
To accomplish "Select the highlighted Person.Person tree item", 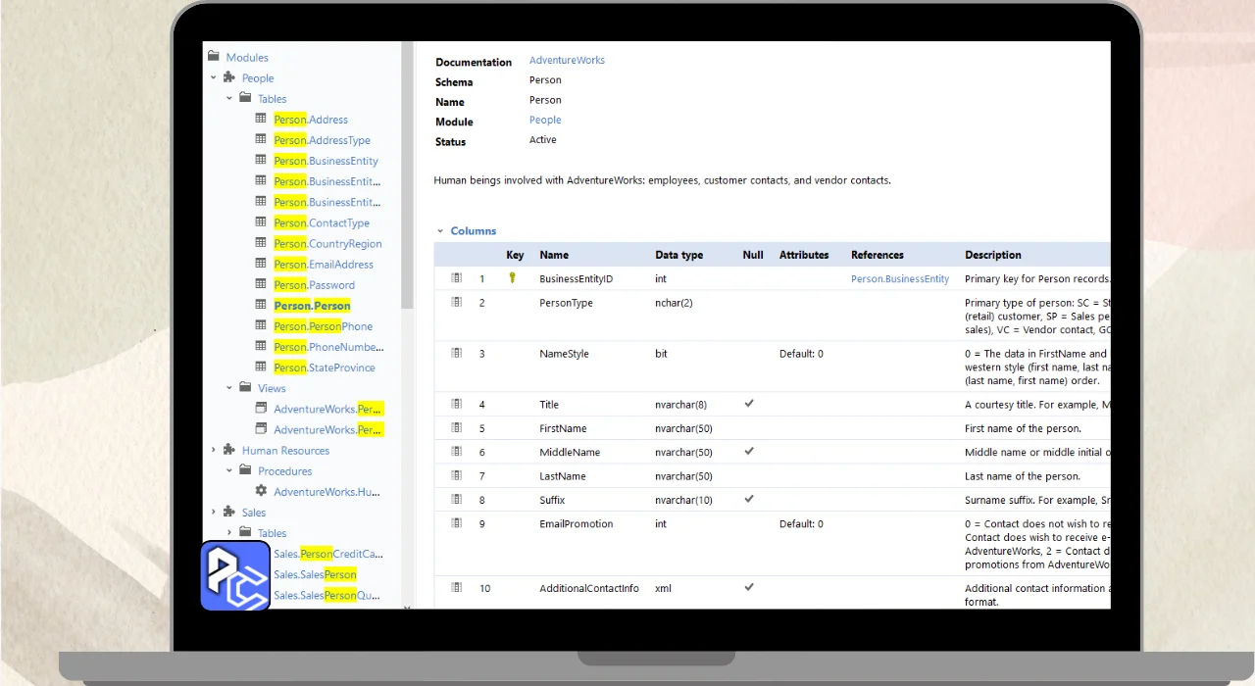I will [312, 306].
